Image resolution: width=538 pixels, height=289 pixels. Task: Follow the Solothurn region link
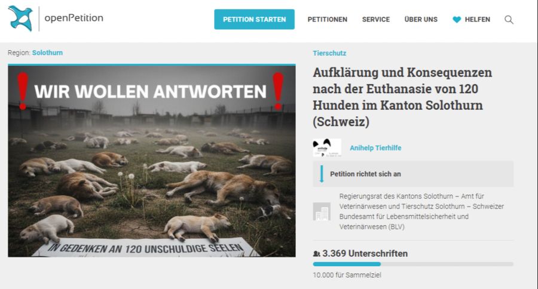[x=47, y=53]
